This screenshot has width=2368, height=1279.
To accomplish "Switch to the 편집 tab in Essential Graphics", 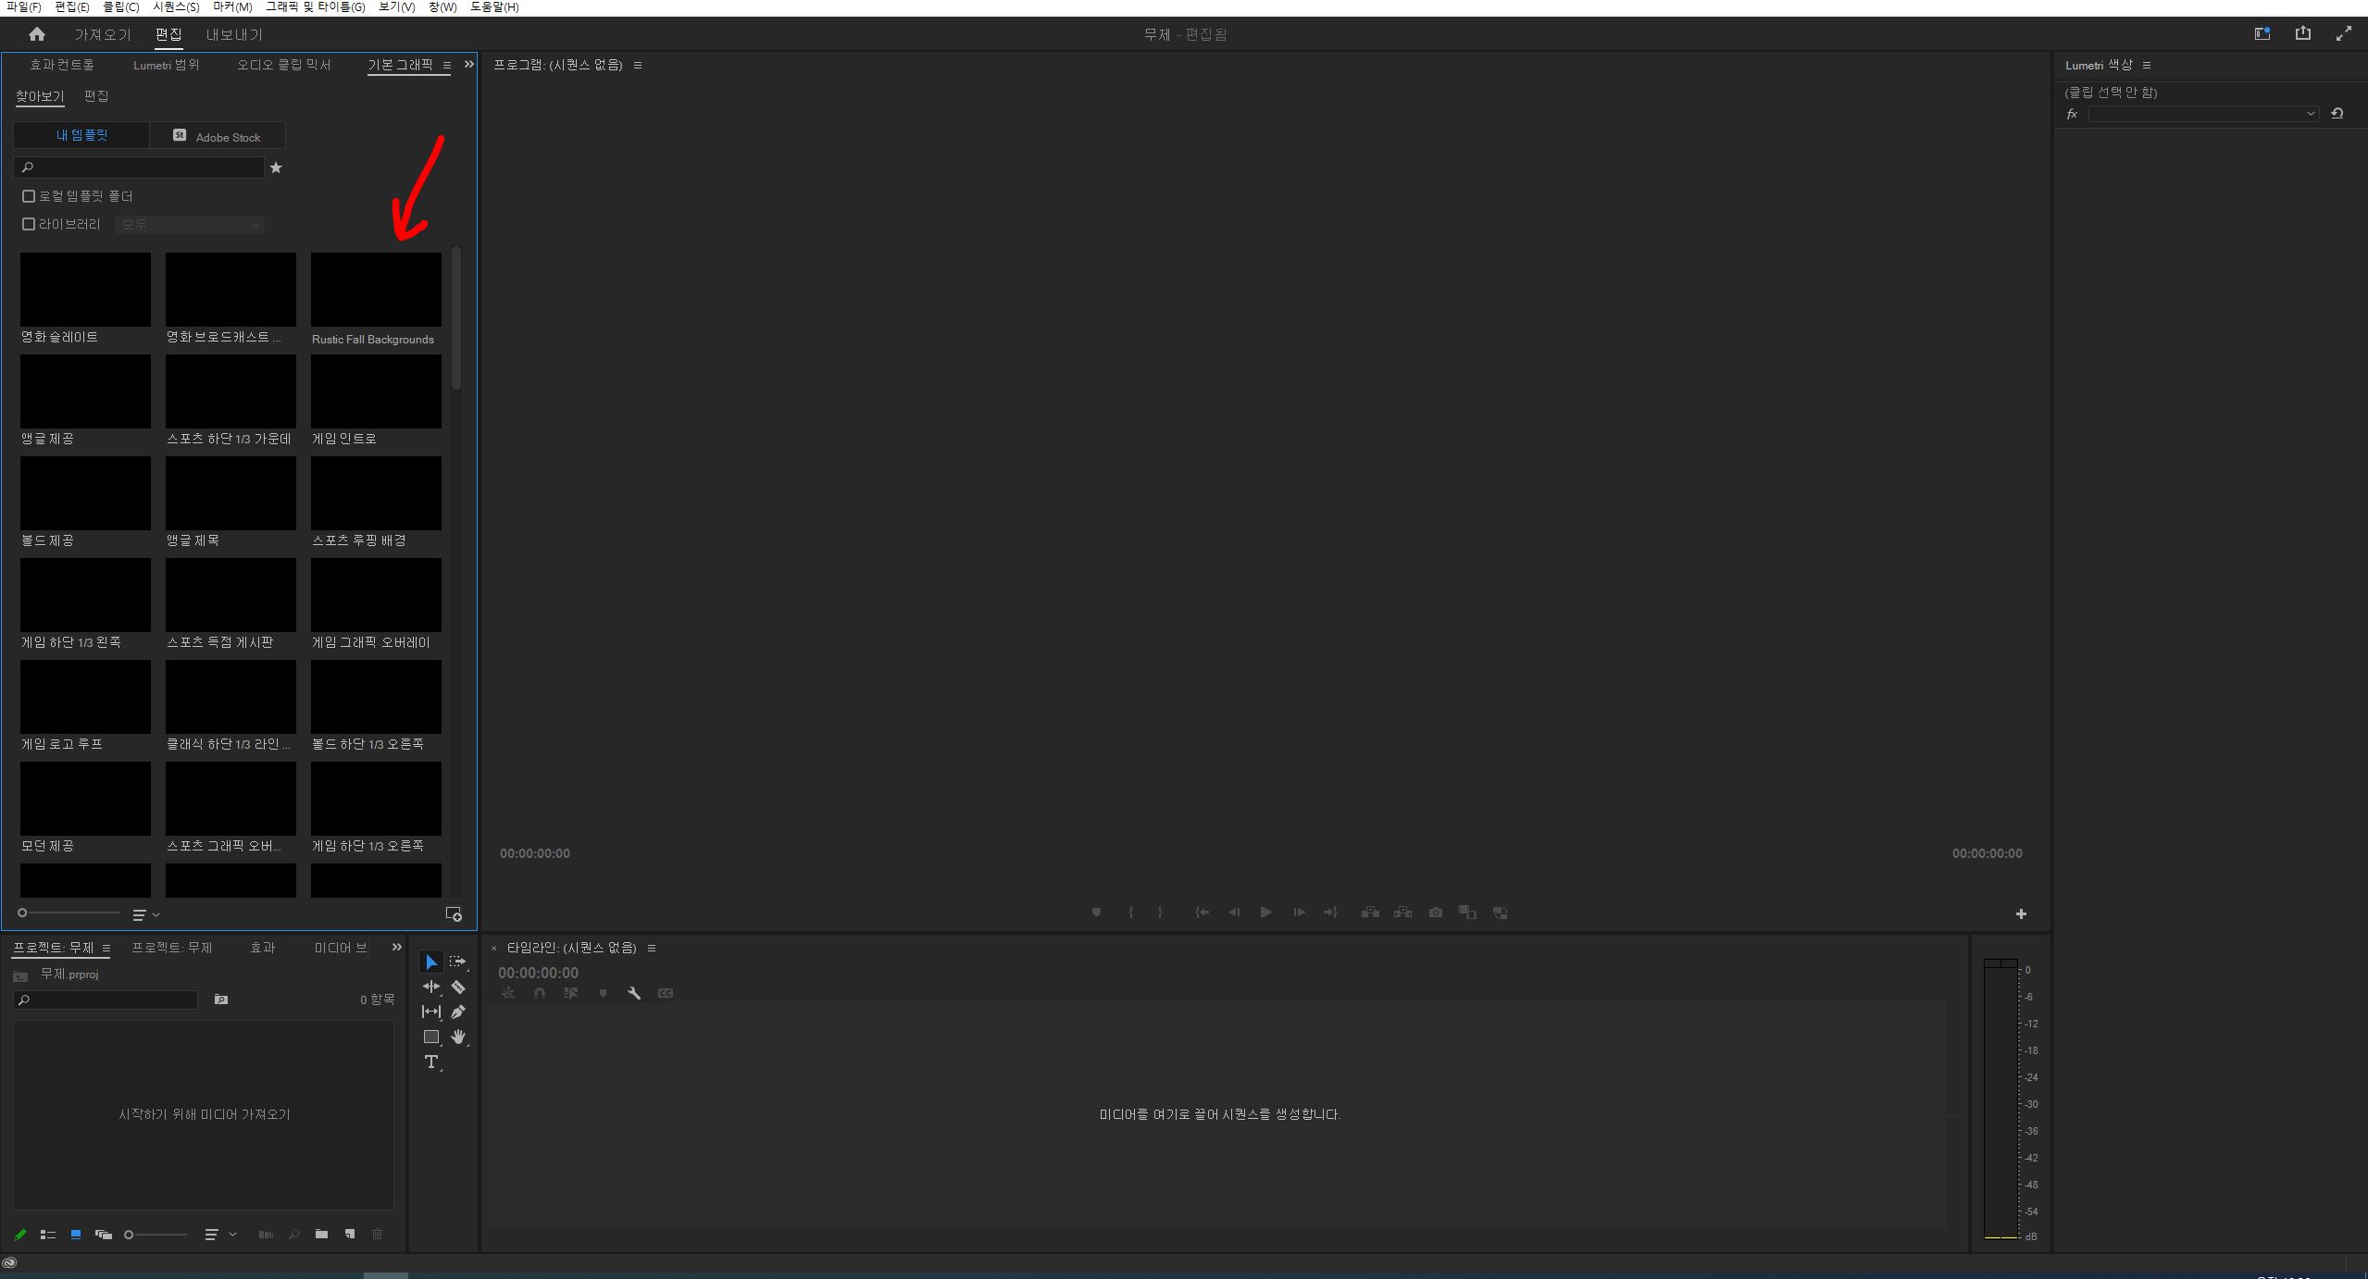I will (x=95, y=95).
